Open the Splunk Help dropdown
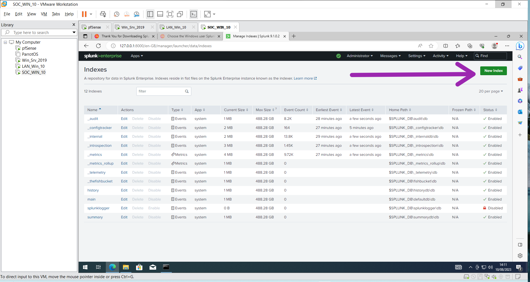 point(462,56)
